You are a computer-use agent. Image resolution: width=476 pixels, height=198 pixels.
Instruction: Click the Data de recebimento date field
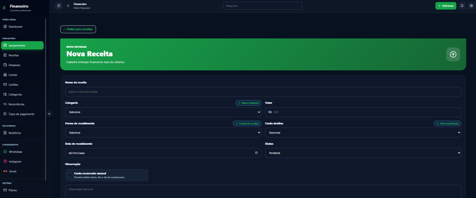coord(163,153)
